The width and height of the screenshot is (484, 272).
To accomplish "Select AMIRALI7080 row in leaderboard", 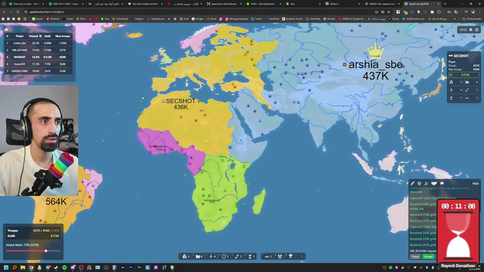I will tap(38, 71).
